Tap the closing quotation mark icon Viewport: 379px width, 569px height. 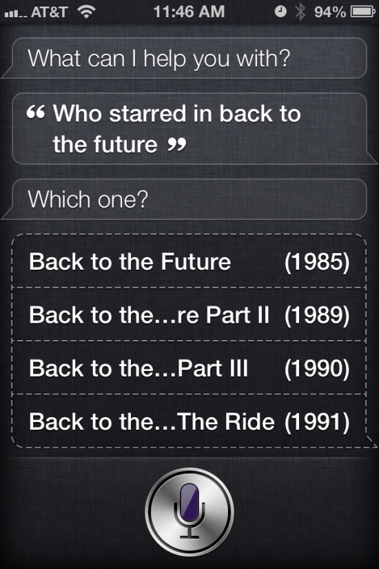(x=177, y=145)
